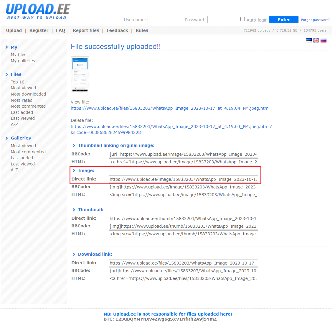Image resolution: width=335 pixels, height=325 pixels.
Task: Select the Thumbnail Direct link field
Action: click(183, 219)
